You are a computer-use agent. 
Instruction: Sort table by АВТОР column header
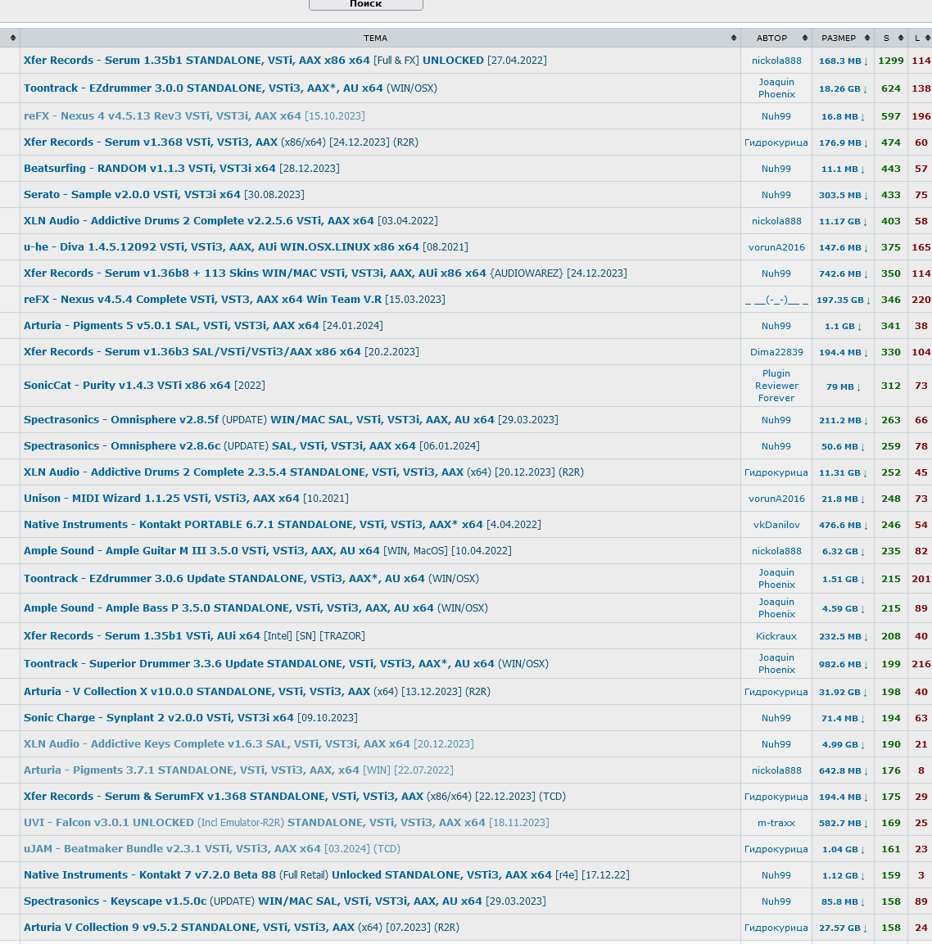tap(776, 38)
